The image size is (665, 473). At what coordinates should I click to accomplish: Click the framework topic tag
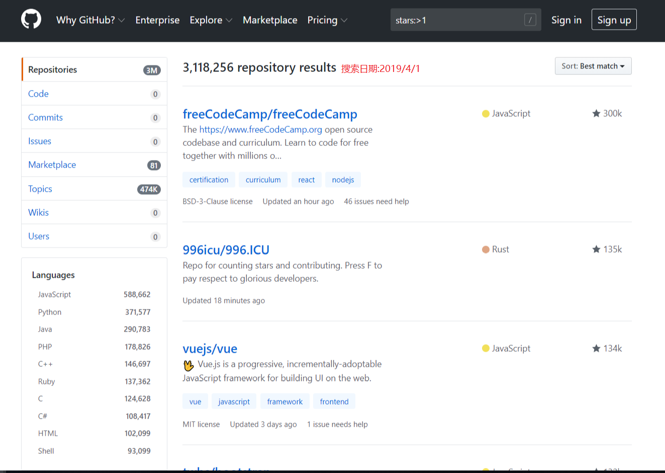[284, 402]
